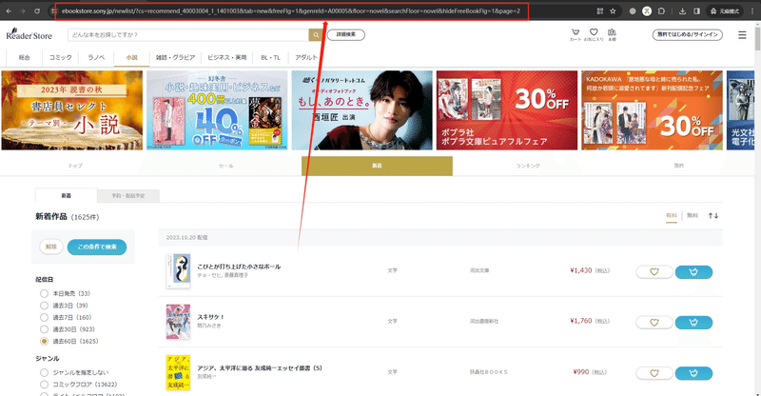Open the browser extensions puzzle icon
This screenshot has height=396, width=761.
click(661, 10)
